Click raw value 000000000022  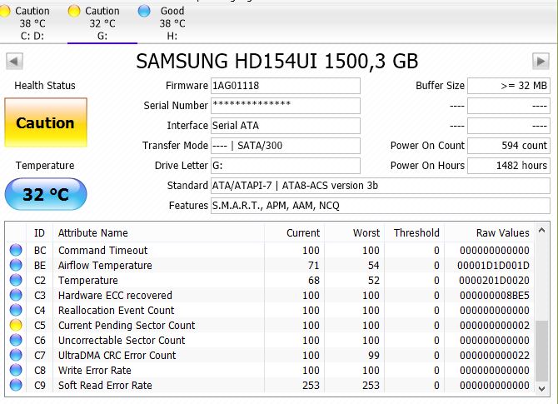(495, 355)
